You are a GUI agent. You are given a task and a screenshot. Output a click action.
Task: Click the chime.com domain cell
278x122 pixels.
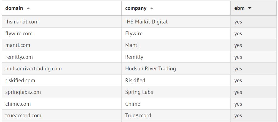pyautogui.click(x=18, y=104)
